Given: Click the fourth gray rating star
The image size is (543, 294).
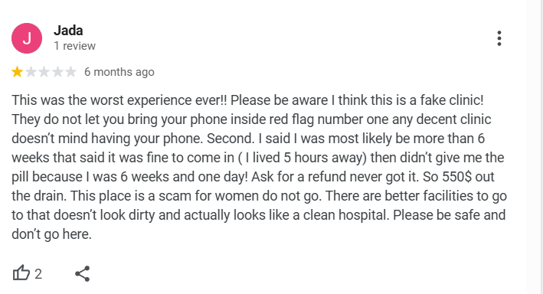Looking at the screenshot, I should click(57, 72).
